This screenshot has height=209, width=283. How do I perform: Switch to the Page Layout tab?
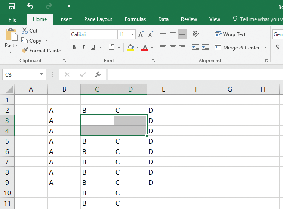[98, 19]
